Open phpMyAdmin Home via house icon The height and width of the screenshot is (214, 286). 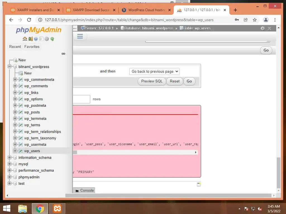[x=25, y=39]
